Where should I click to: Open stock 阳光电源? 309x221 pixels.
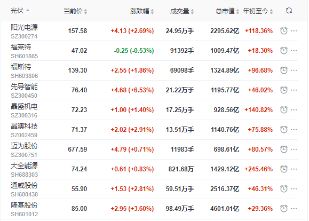click(x=24, y=27)
